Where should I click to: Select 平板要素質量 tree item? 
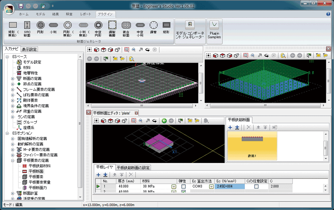click(x=39, y=182)
